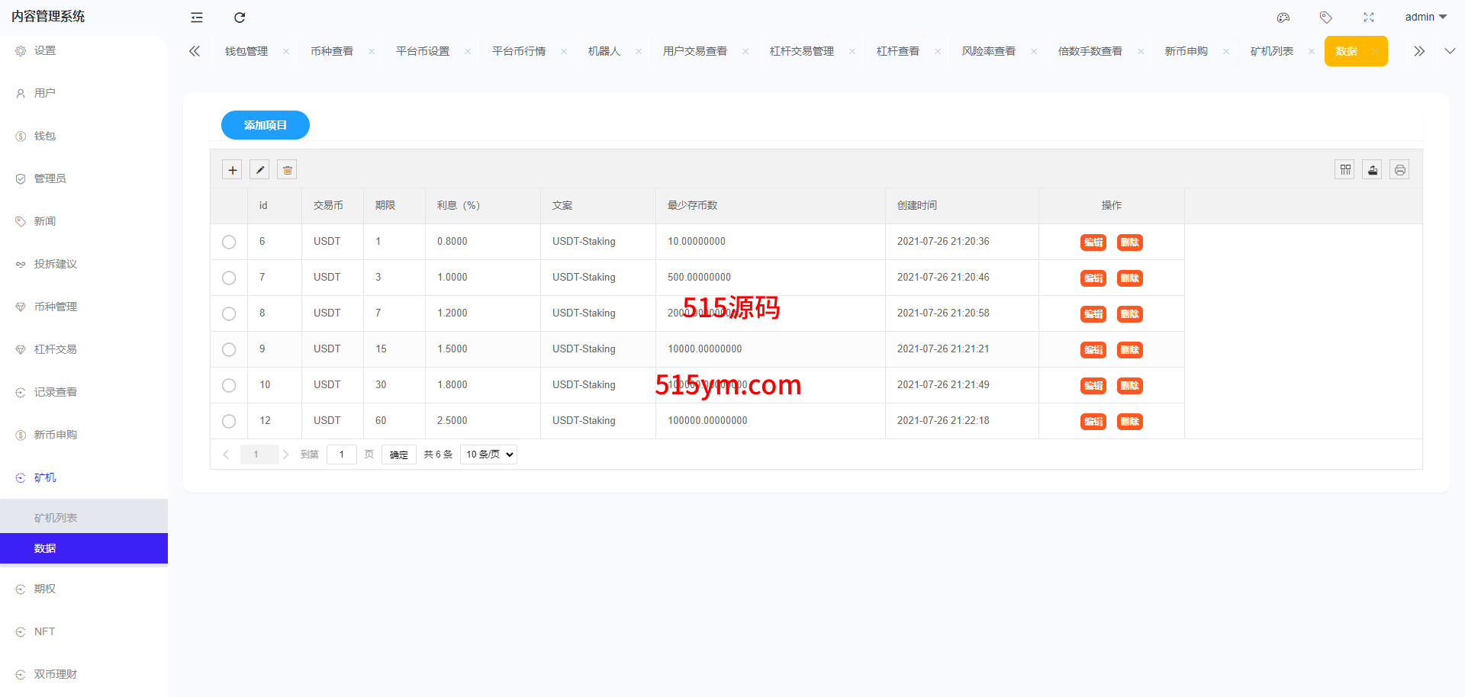This screenshot has width=1465, height=697.
Task: Click the page number input field
Action: (342, 454)
